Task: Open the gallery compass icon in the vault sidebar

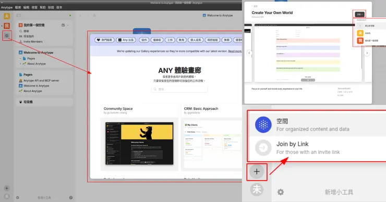Action: pyautogui.click(x=7, y=35)
